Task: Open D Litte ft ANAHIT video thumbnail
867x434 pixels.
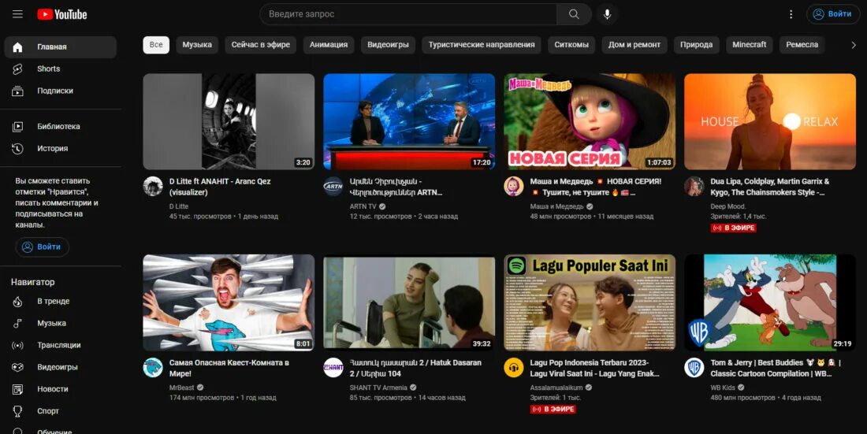Action: tap(229, 121)
